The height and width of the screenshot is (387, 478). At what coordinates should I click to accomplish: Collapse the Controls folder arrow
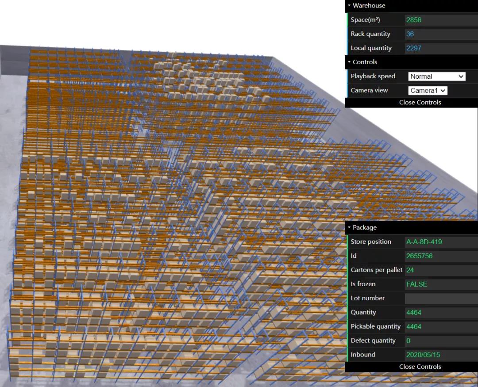[x=349, y=62]
